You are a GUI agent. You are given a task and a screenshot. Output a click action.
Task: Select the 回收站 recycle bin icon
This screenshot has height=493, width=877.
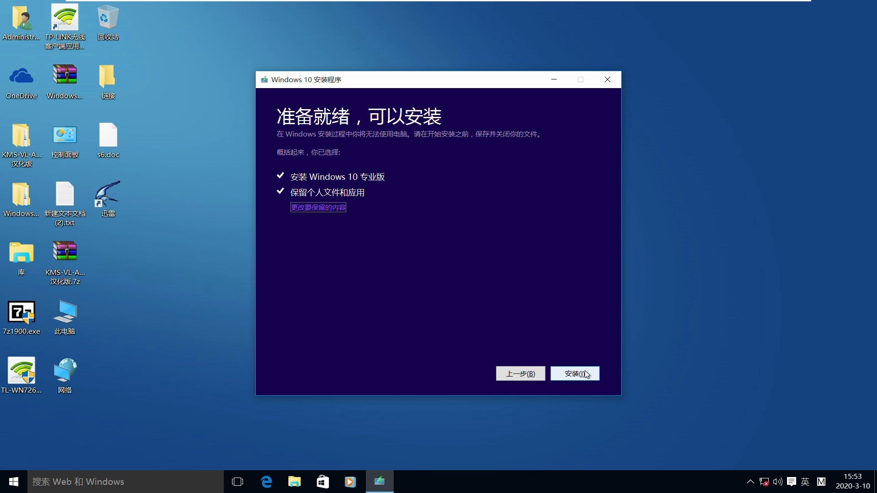108,23
